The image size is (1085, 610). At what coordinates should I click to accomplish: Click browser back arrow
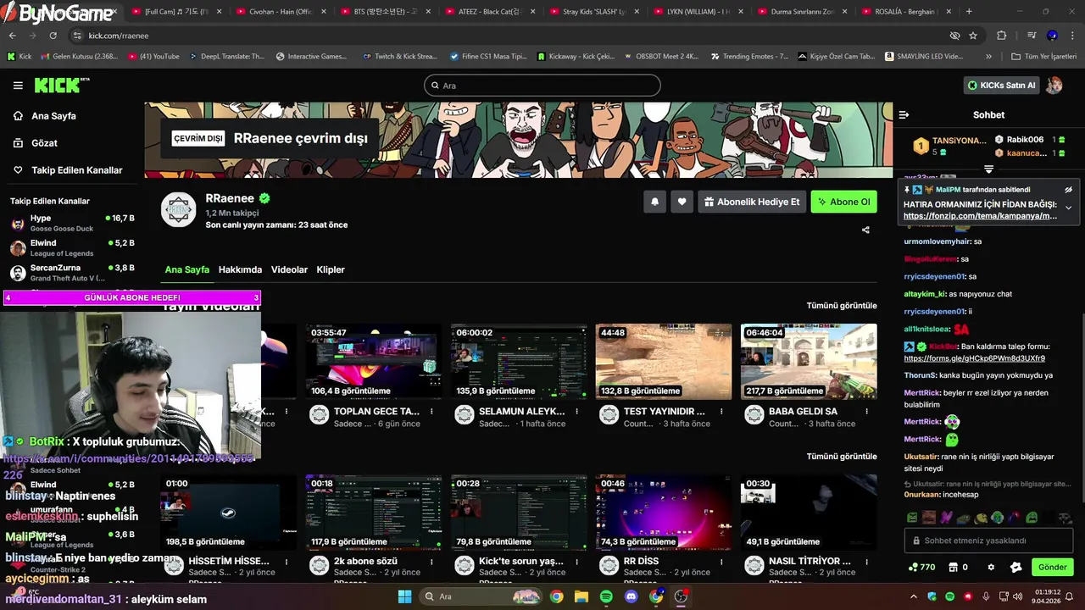tap(12, 36)
